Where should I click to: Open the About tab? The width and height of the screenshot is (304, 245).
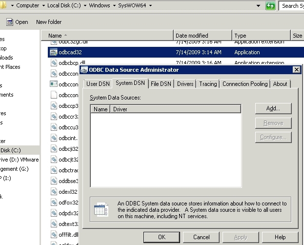(x=280, y=84)
